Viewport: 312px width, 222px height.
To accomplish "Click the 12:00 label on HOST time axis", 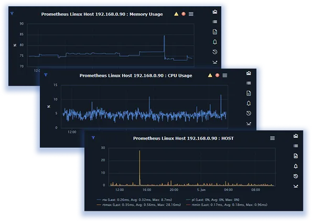I will click(120, 190).
